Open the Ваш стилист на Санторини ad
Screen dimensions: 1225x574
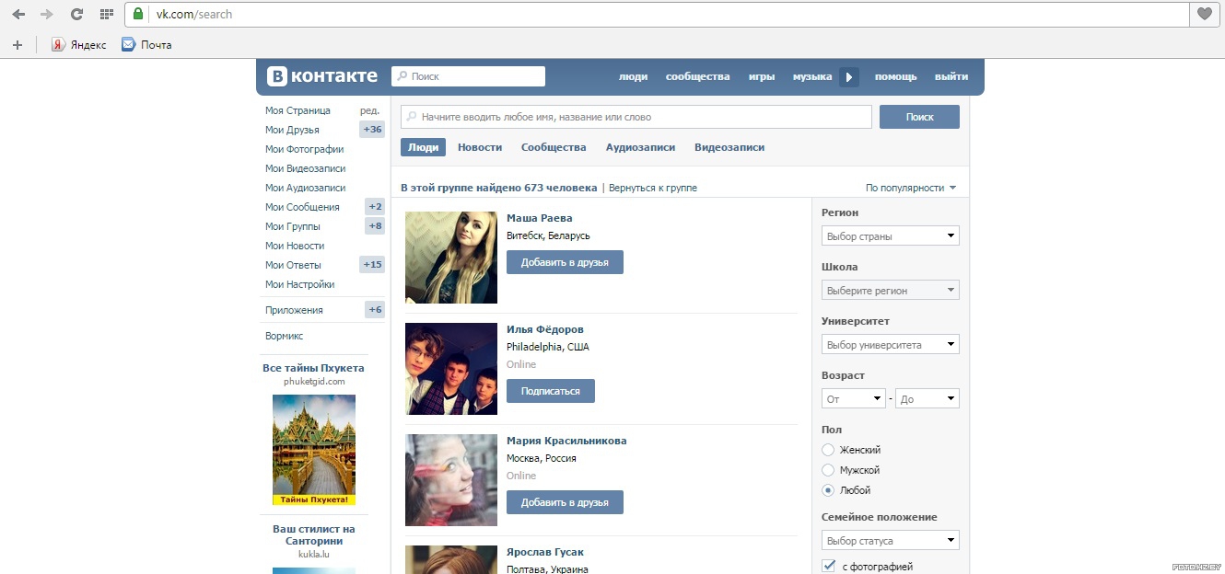(314, 535)
